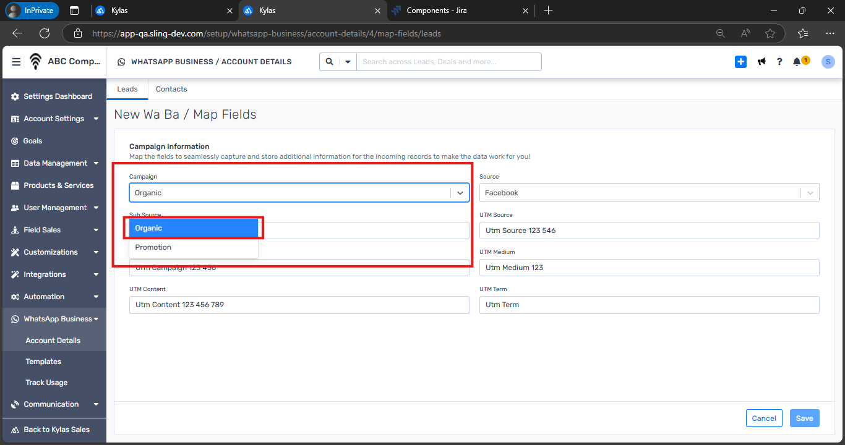Click the WhatsApp icon in page header

point(121,62)
